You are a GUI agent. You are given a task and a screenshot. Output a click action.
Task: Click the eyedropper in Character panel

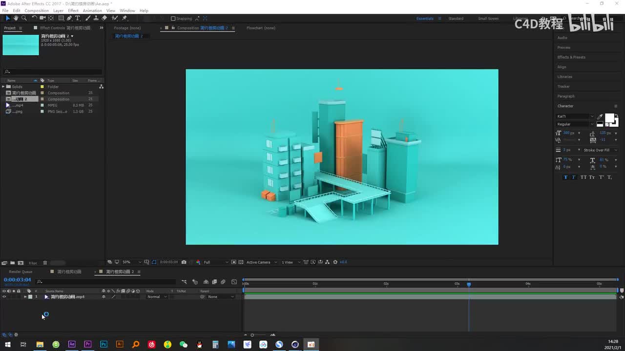click(x=600, y=117)
